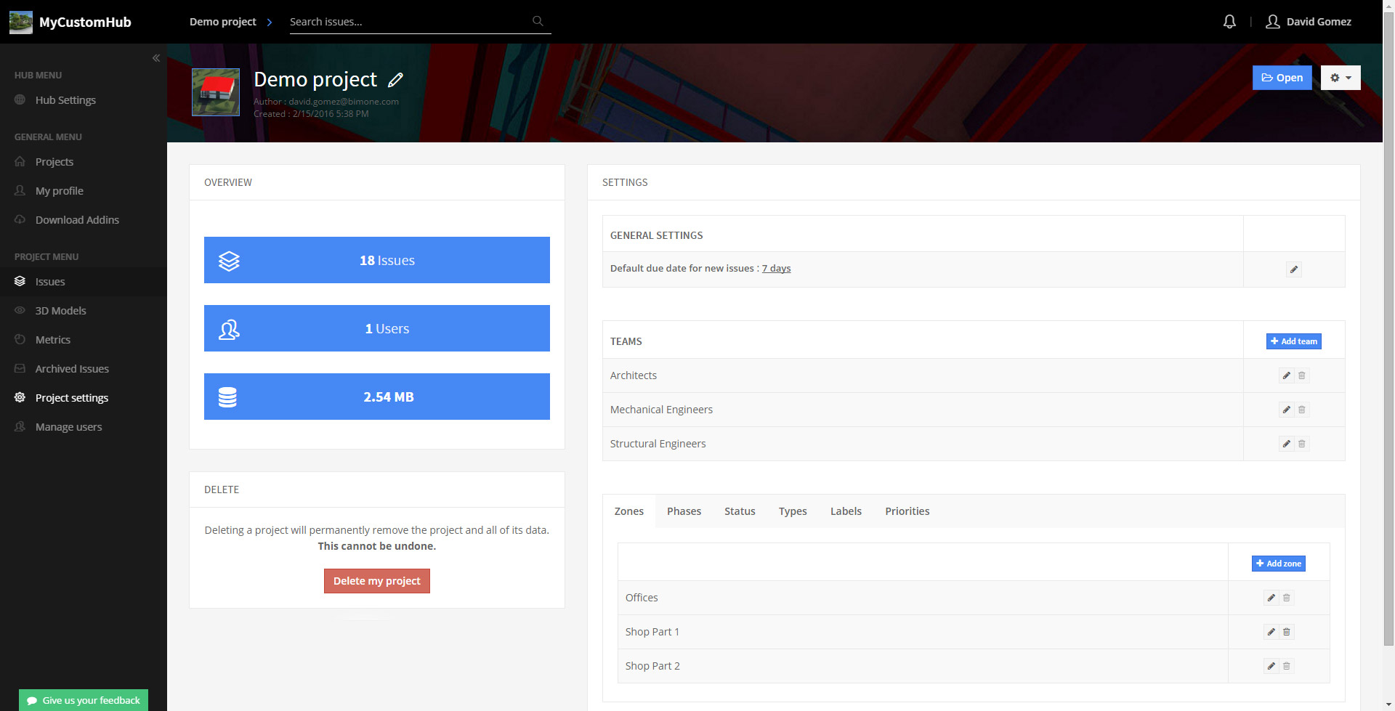Open the gear settings dropdown
This screenshot has width=1395, height=711.
tap(1341, 78)
